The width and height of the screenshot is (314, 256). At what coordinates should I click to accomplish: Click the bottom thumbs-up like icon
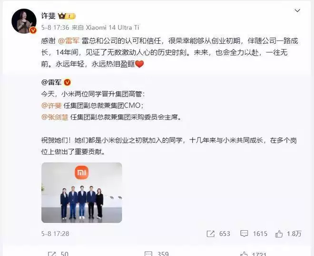click(244, 254)
